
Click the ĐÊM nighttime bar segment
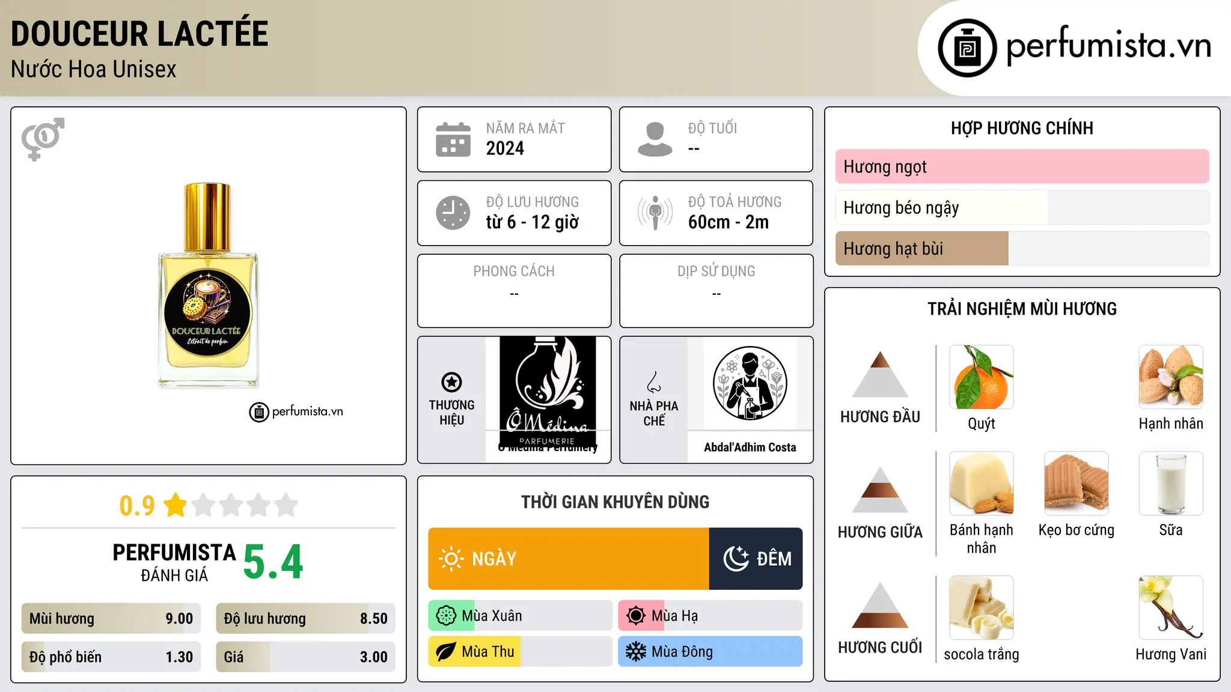coord(756,559)
